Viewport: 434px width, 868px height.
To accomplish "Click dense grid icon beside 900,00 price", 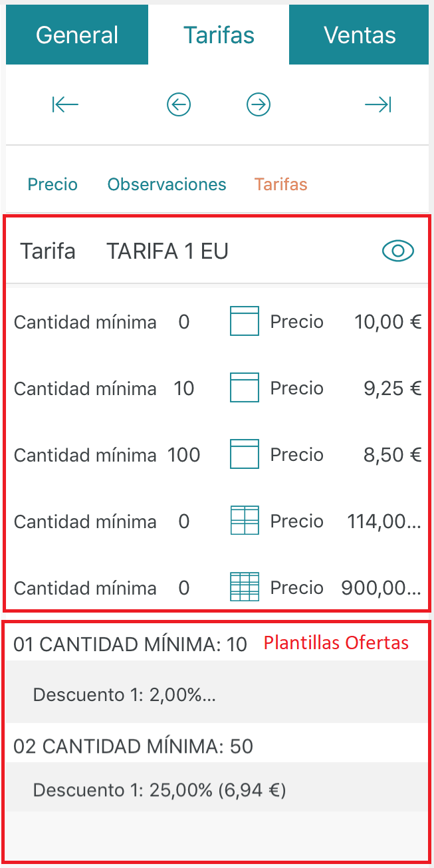I will click(x=244, y=587).
